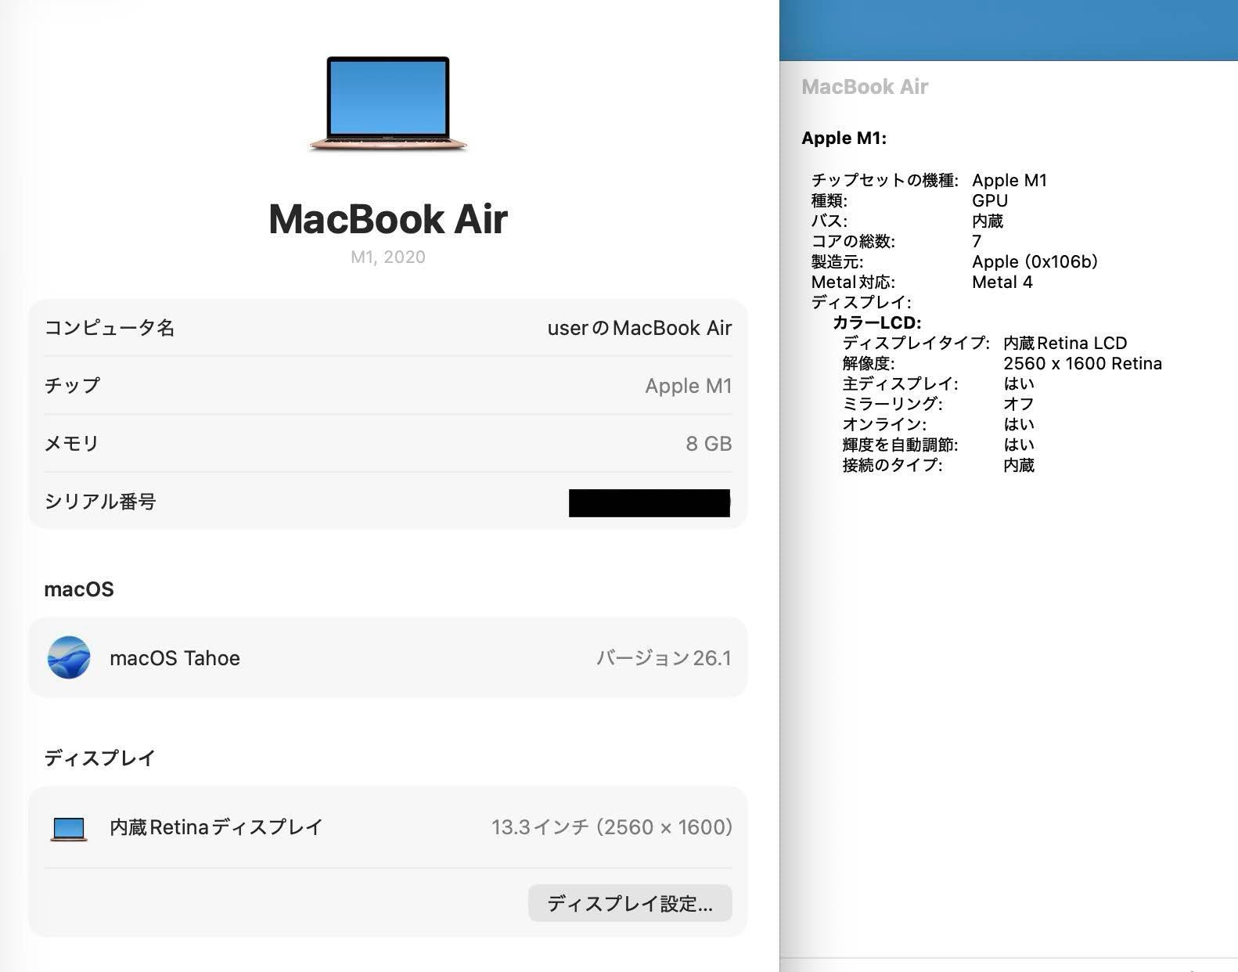Click the M1, 2020 subtitle
Viewport: 1238px width, 972px height.
pyautogui.click(x=388, y=257)
